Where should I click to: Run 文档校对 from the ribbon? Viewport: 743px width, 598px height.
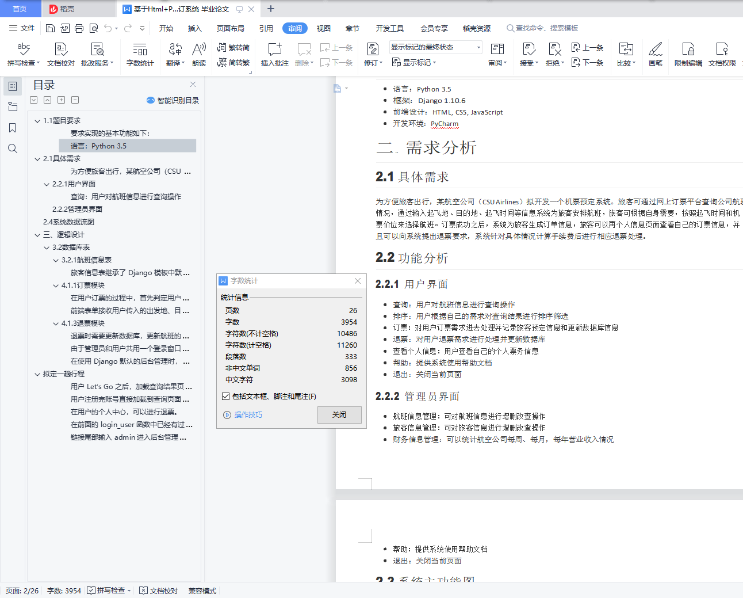pos(61,55)
